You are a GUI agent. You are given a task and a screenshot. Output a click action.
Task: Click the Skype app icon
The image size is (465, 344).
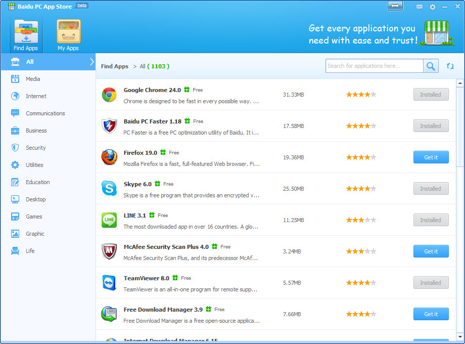(x=109, y=189)
